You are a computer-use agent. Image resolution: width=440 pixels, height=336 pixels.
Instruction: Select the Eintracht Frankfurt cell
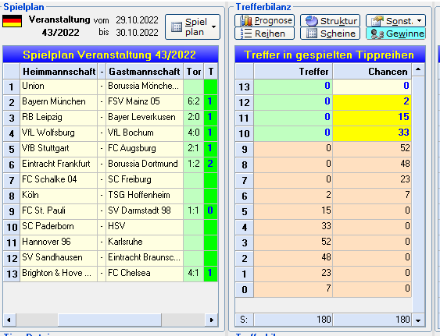tap(59, 165)
